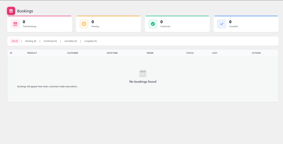Click the ID column header

coord(11,53)
